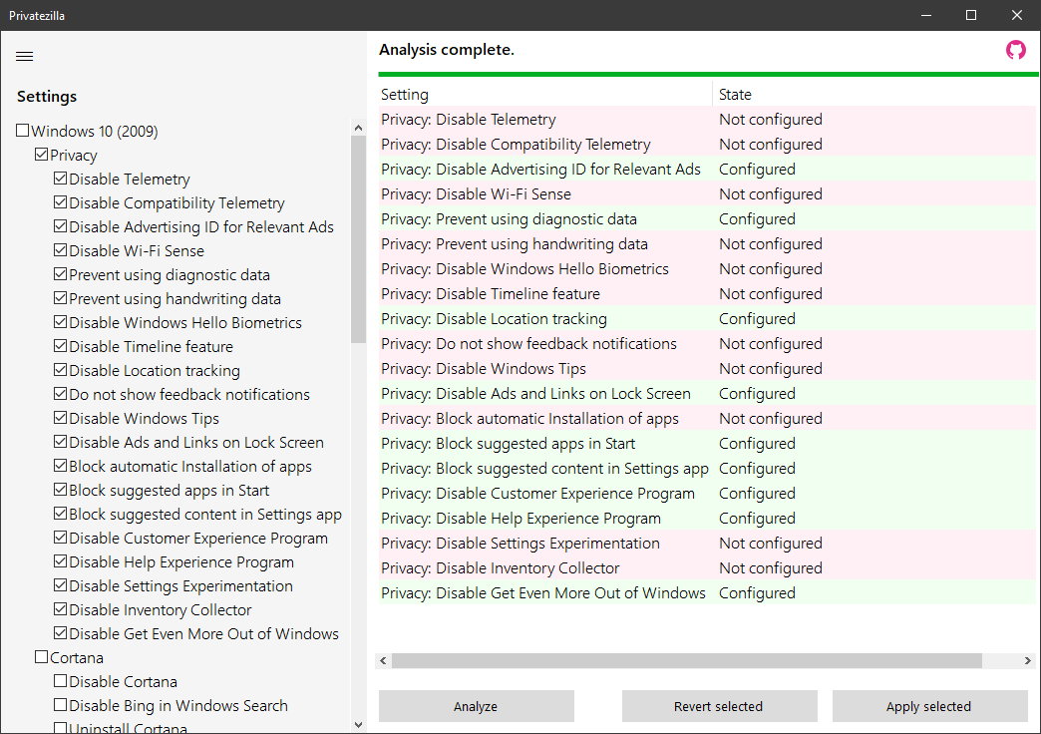The width and height of the screenshot is (1041, 734).
Task: Open the hamburger menu
Action: point(25,56)
